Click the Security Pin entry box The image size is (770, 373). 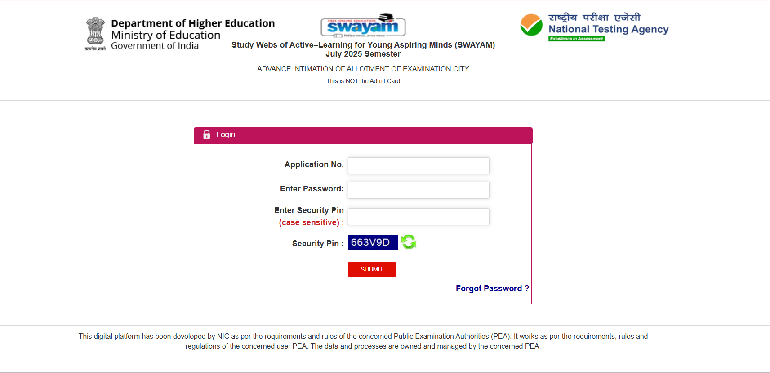[x=418, y=216]
